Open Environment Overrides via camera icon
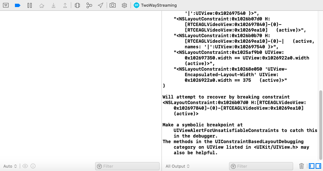This screenshot has width=323, height=171. pos(113,6)
